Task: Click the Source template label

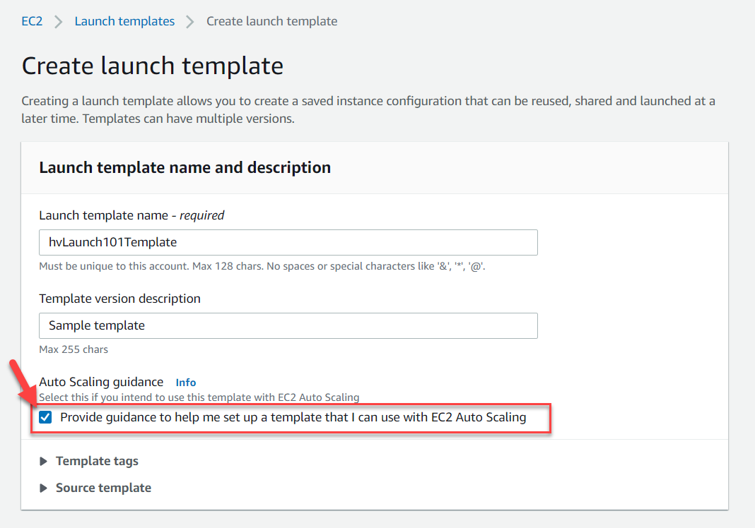Action: 103,488
